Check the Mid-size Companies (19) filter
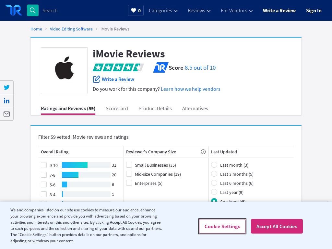The width and height of the screenshot is (332, 249). (129, 174)
